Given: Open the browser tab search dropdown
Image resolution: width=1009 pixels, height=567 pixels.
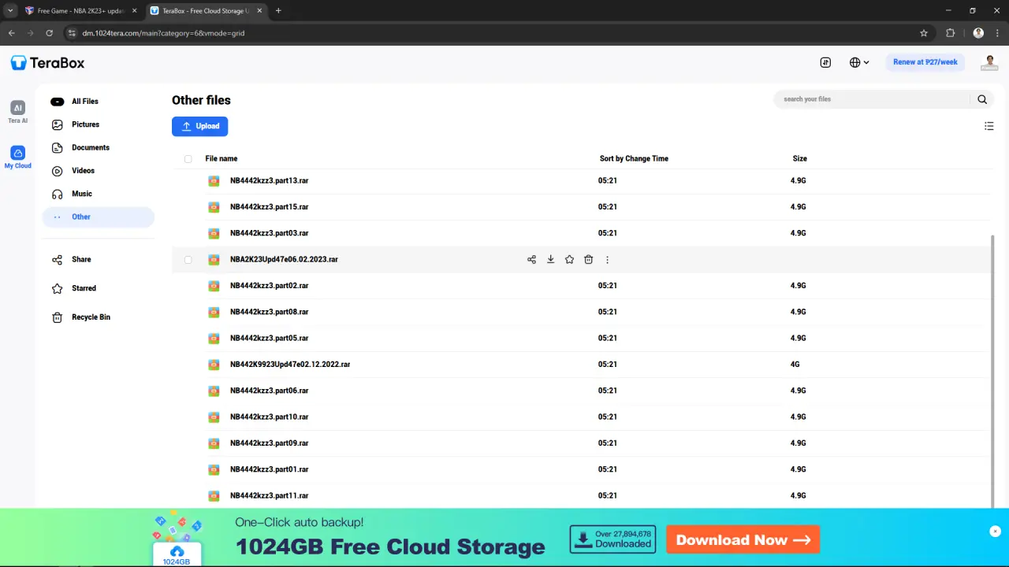Looking at the screenshot, I should 10,10.
